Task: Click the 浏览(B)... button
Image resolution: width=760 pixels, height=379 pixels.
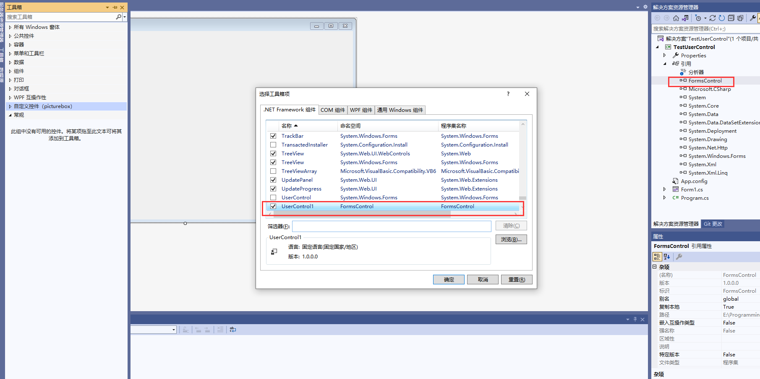Action: point(511,239)
